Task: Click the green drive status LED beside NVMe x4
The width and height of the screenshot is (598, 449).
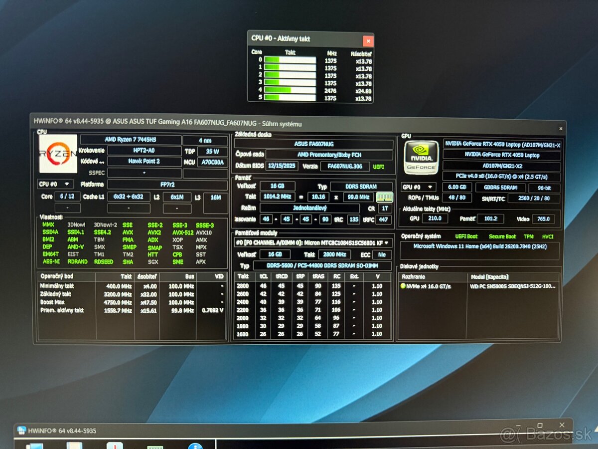Action: coord(403,285)
